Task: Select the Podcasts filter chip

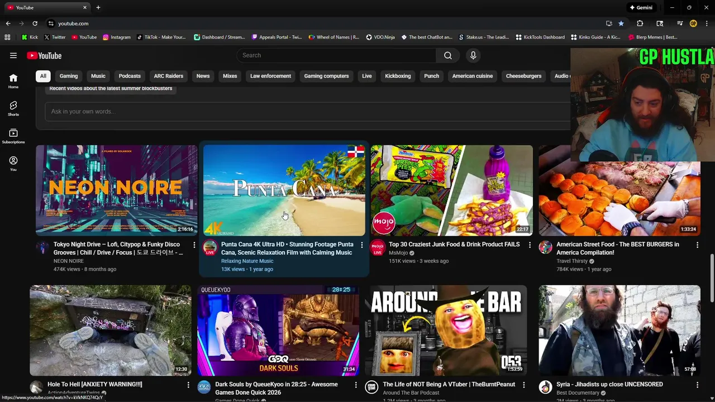Action: pos(130,76)
